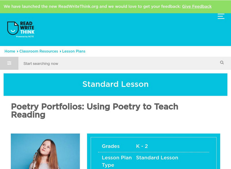Click the K - 2 grades value
Viewport: 231px width, 169px height.
[142, 146]
